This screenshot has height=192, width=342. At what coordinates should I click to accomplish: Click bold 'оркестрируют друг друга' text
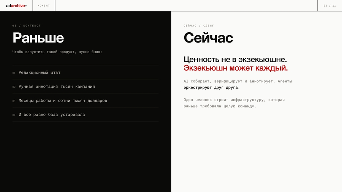click(x=211, y=88)
